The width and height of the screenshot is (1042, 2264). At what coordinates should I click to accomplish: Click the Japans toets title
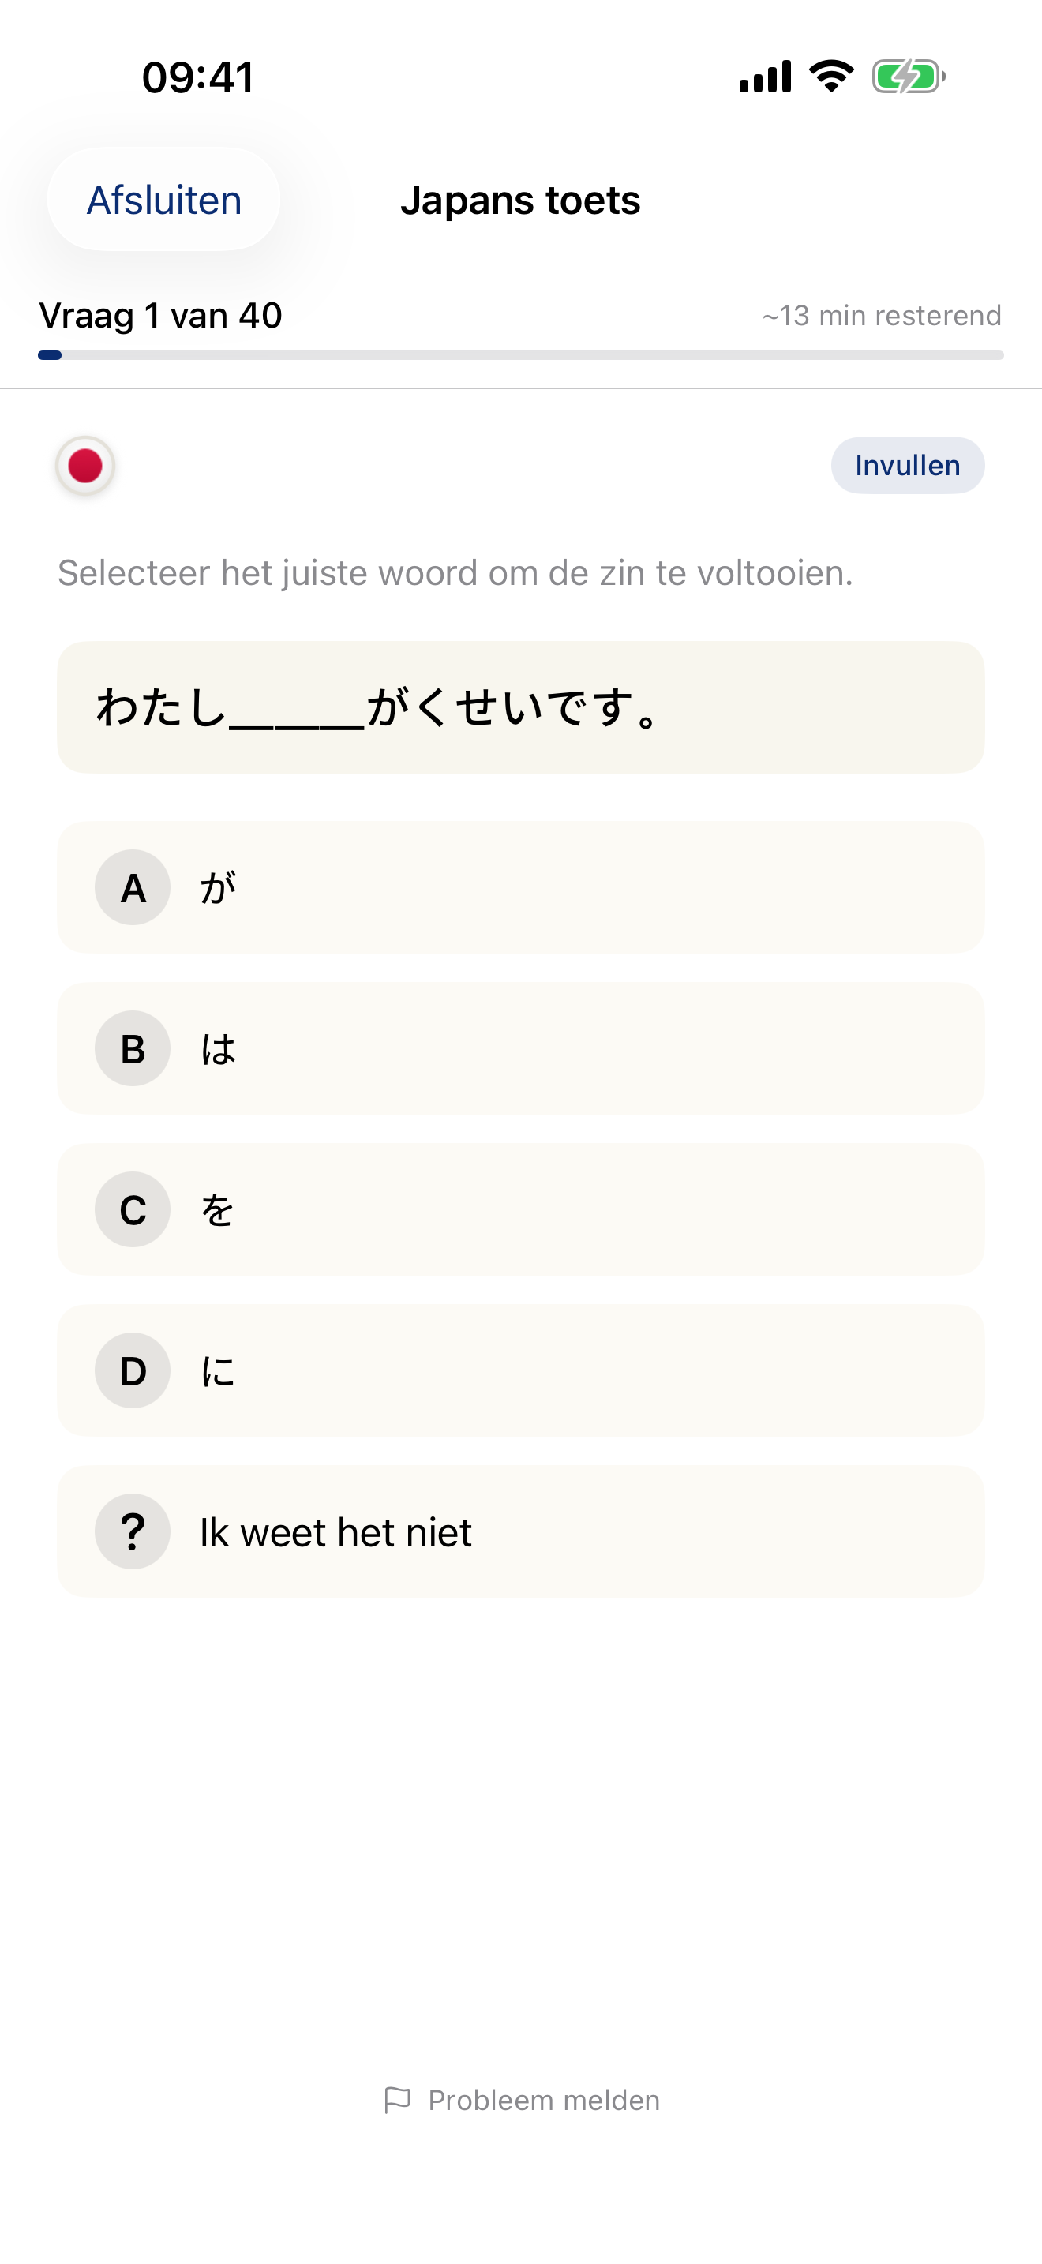click(522, 200)
